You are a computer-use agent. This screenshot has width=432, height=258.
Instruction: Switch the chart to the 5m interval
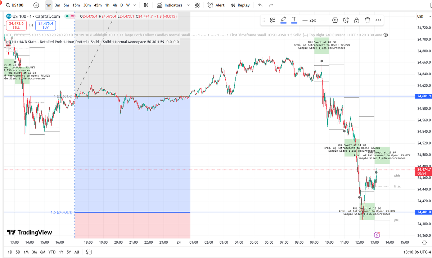[x=66, y=5]
